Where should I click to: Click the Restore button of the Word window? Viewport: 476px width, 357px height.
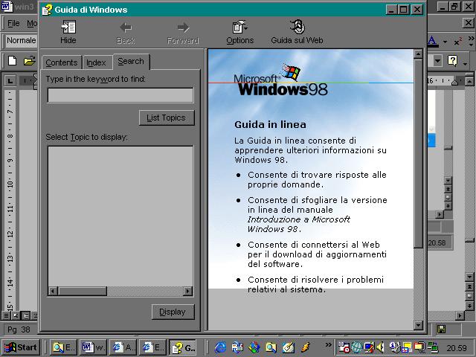coord(454,7)
